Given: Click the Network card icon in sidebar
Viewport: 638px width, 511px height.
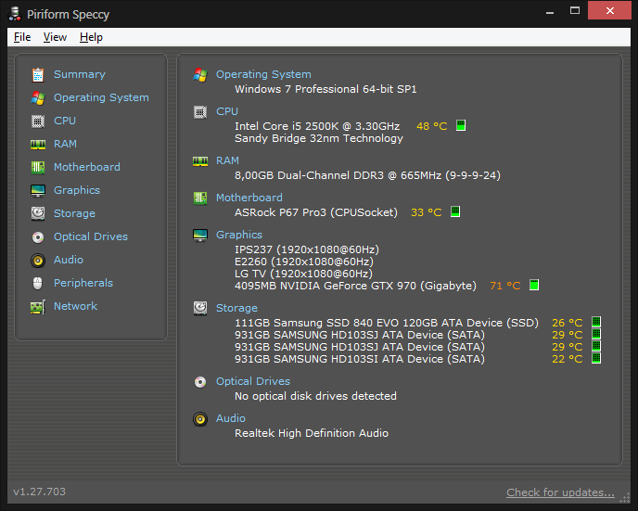Looking at the screenshot, I should click(x=38, y=307).
